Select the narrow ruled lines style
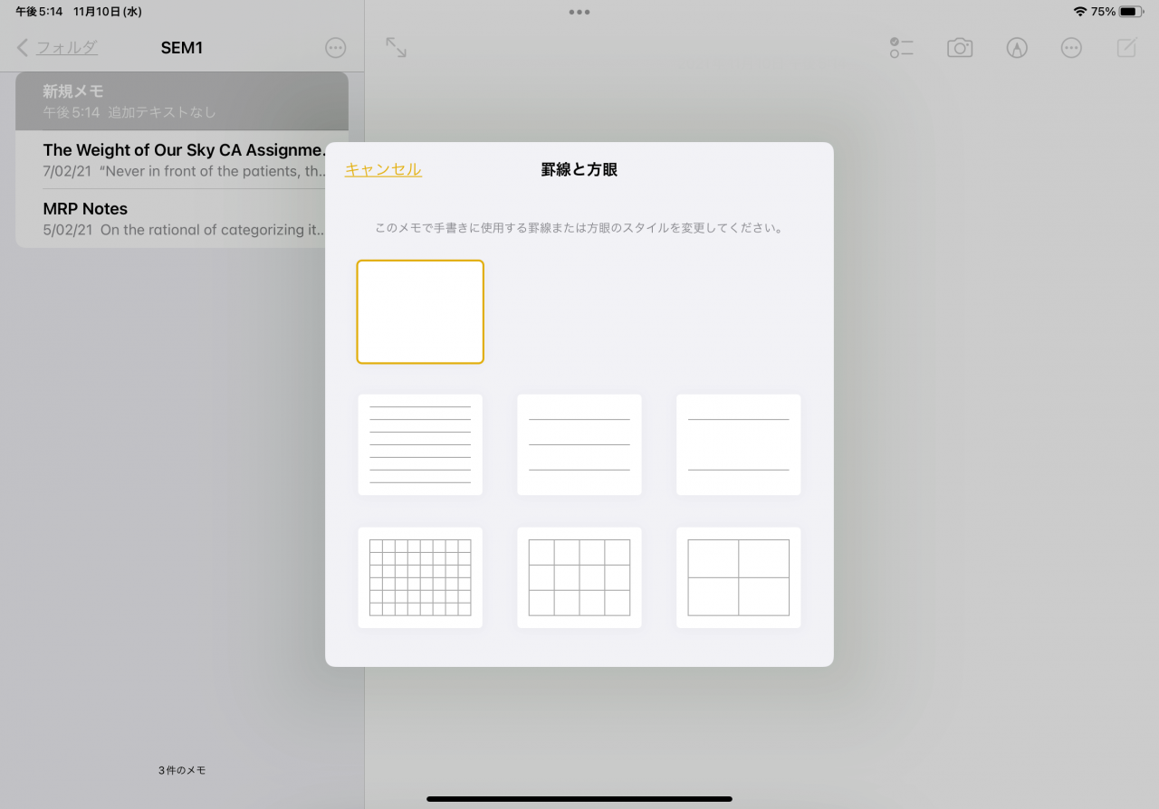Viewport: 1159px width, 809px height. (x=420, y=444)
